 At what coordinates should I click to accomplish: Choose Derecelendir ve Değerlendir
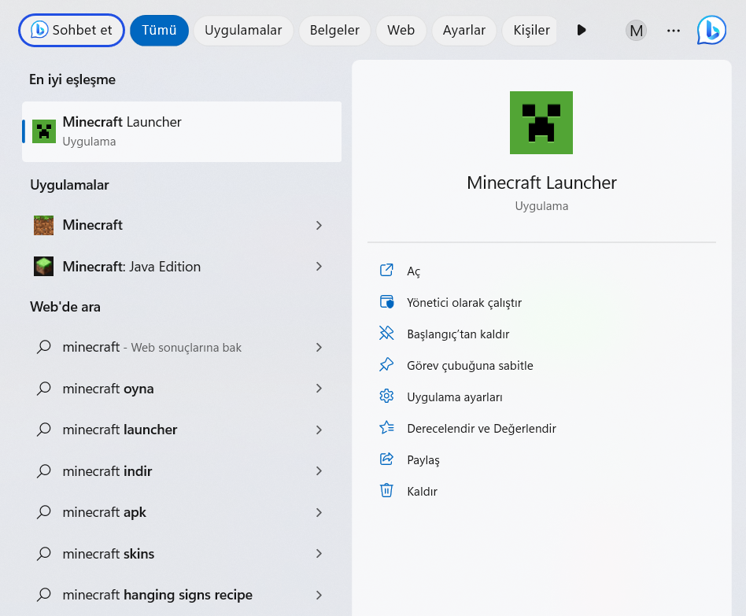[481, 428]
